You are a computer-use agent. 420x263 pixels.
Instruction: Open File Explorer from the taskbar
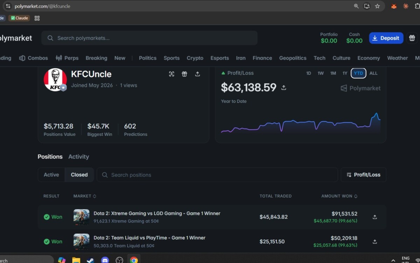(x=76, y=260)
